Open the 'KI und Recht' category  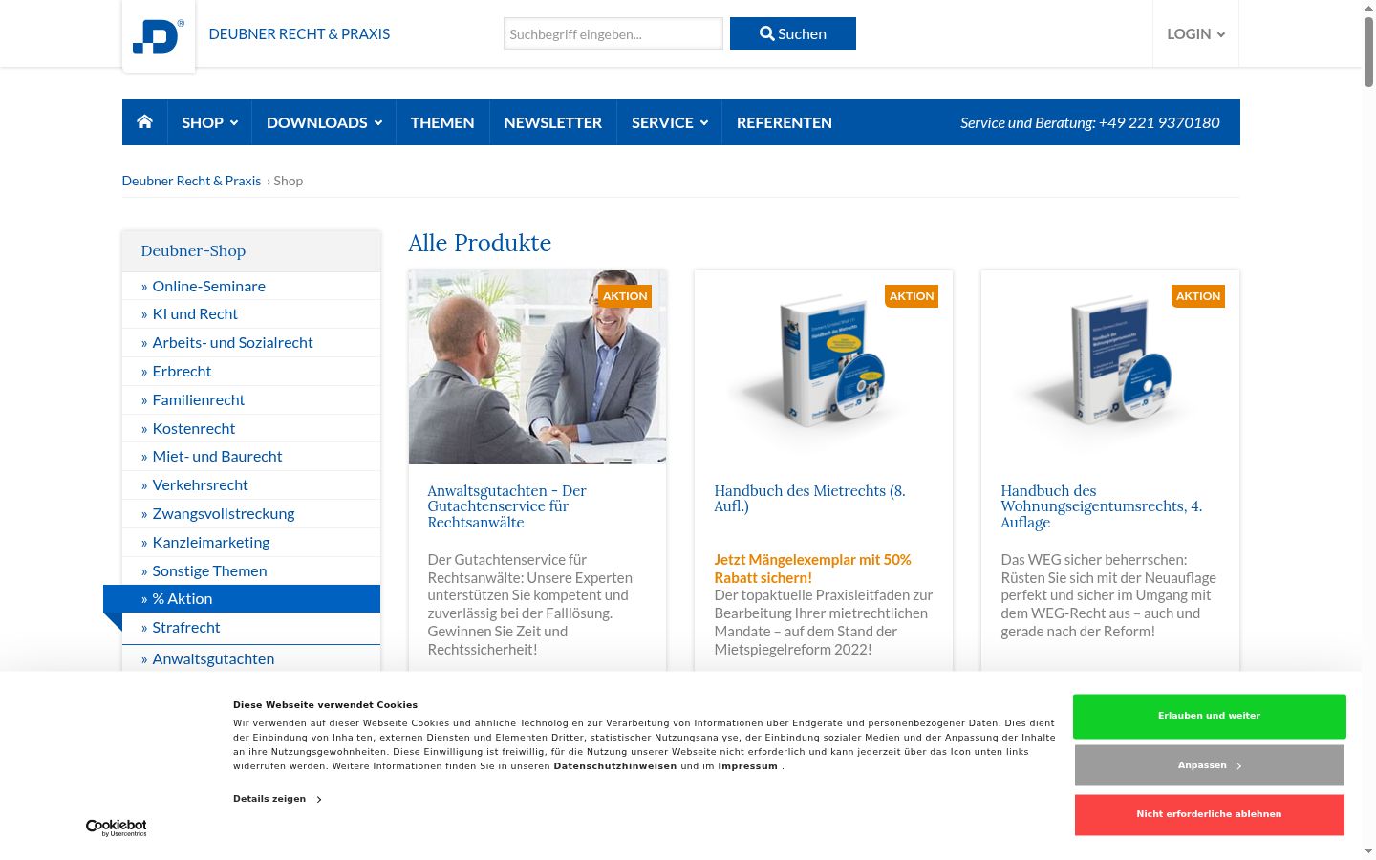pyautogui.click(x=251, y=314)
